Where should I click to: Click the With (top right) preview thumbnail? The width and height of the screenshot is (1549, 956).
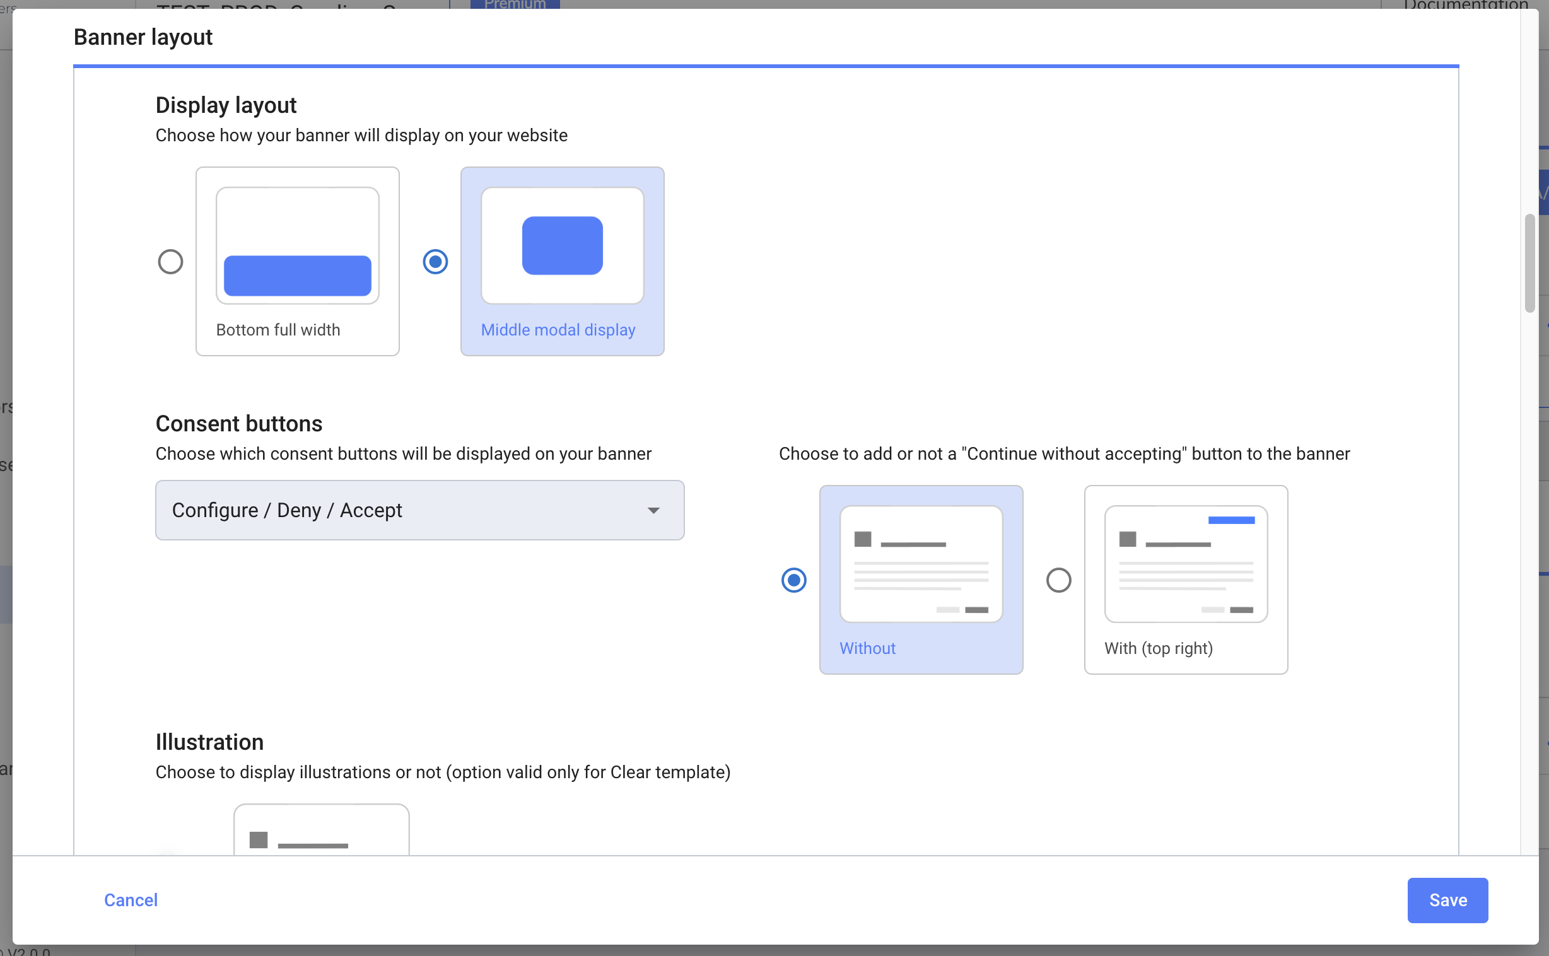1186,563
